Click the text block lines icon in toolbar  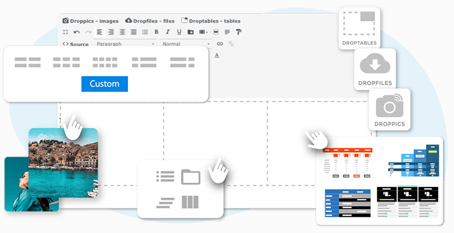coord(227,32)
